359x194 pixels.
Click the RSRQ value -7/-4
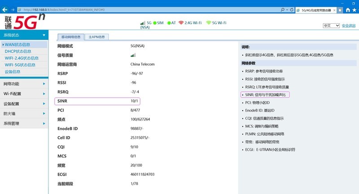[x=135, y=92]
